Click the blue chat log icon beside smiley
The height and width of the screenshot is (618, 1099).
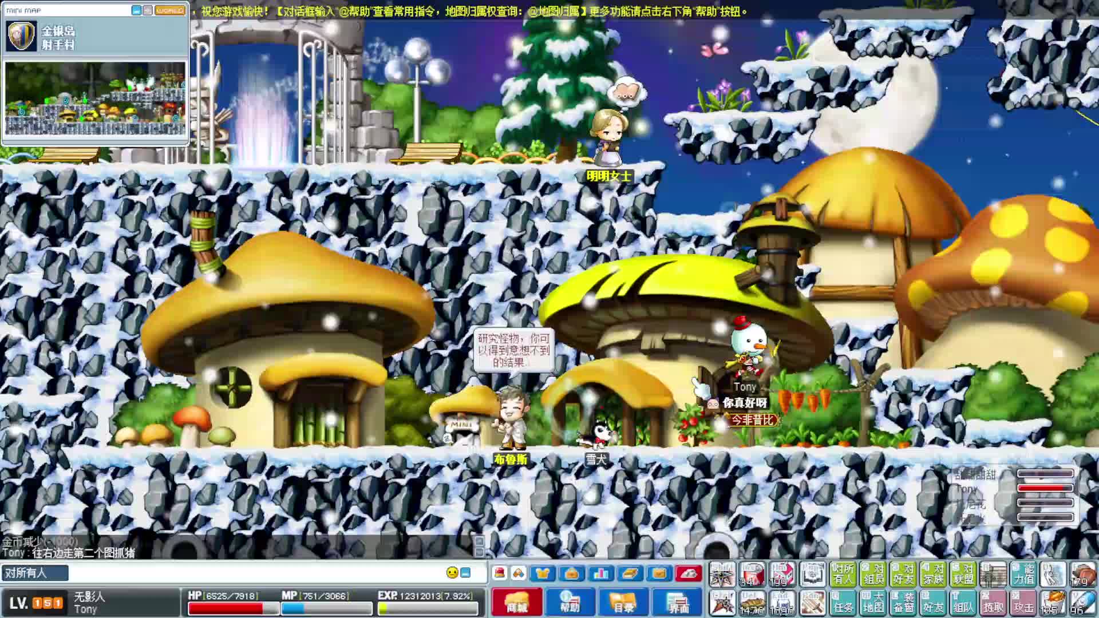tap(465, 573)
